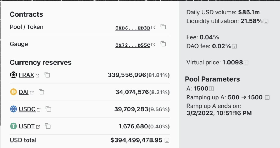Screen dimensions: 280x148
Task: Click the Pool Parameters heading
Action: pyautogui.click(x=212, y=79)
